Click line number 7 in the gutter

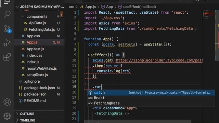point(75,44)
